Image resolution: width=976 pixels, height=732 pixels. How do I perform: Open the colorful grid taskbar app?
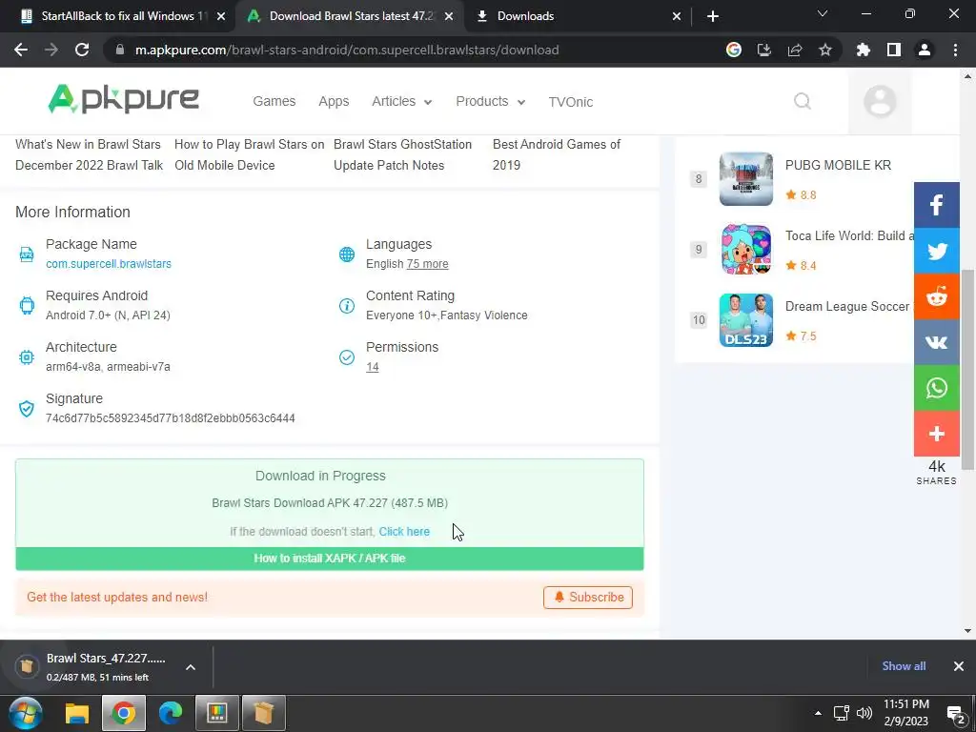pos(216,713)
